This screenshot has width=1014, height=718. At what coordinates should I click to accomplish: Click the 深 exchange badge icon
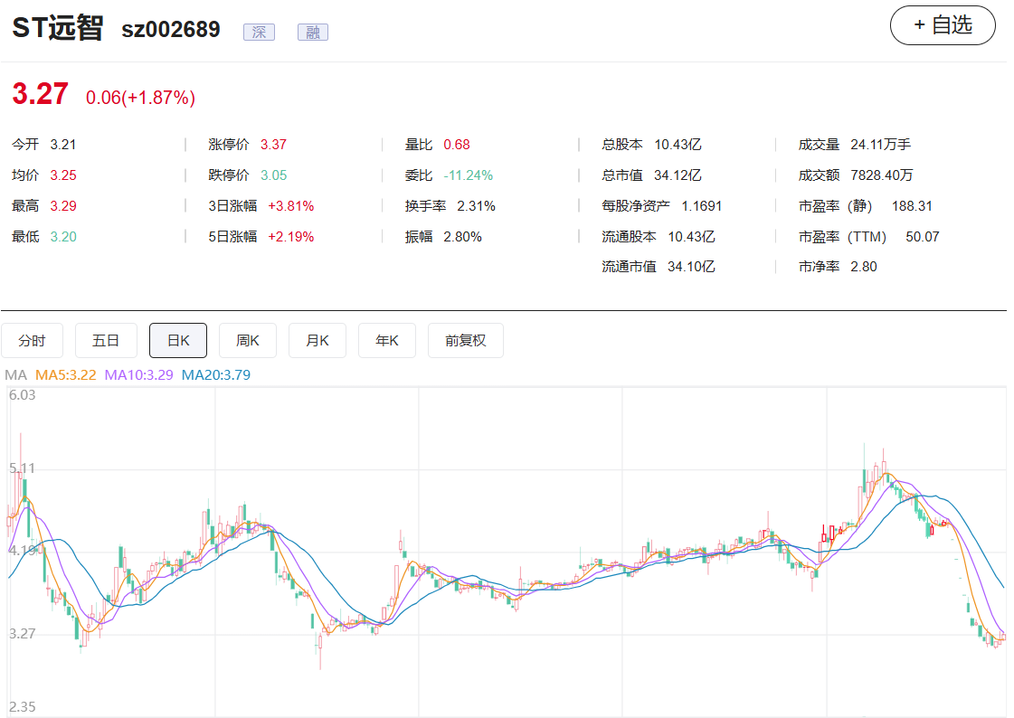[x=258, y=33]
